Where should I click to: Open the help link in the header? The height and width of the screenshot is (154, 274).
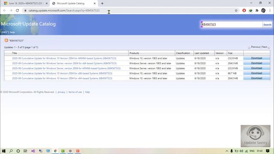(x=12, y=33)
